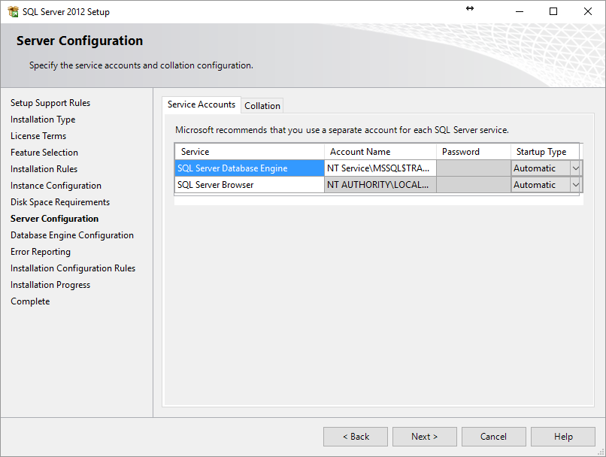Viewport: 606px width, 457px height.
Task: Click Database Engine Configuration step
Action: coord(72,235)
